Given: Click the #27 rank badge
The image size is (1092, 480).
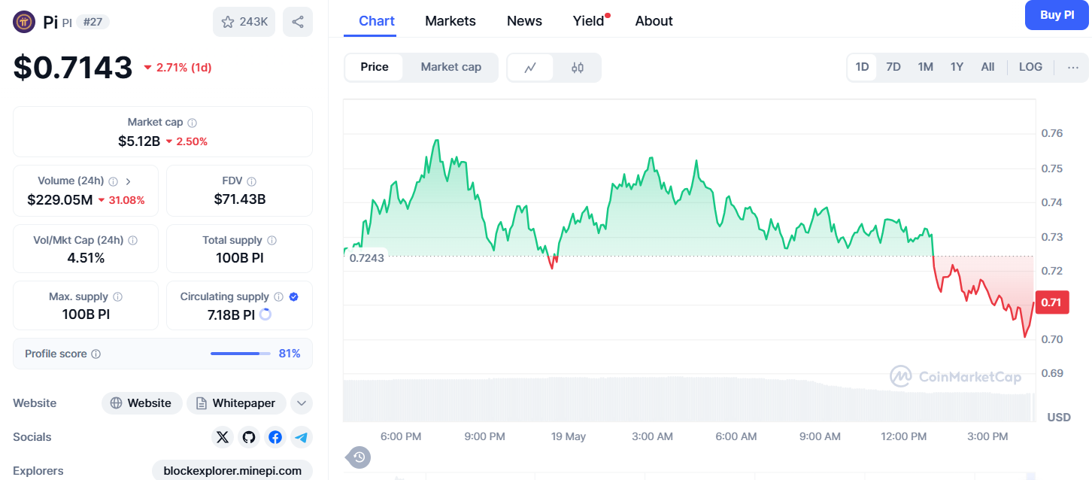Looking at the screenshot, I should tap(93, 22).
